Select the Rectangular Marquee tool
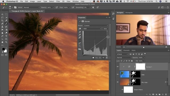Viewport: 170px width, 96px height. coord(6,14)
